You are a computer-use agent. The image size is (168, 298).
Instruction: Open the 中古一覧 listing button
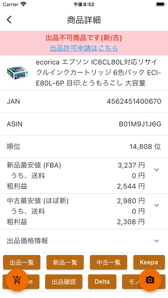click(108, 262)
